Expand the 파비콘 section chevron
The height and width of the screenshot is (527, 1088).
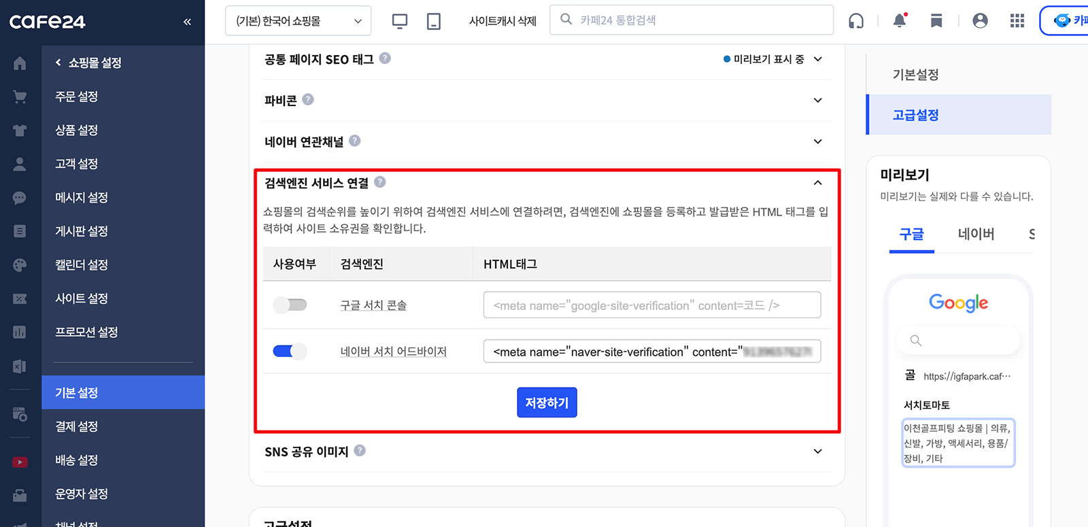coord(818,101)
